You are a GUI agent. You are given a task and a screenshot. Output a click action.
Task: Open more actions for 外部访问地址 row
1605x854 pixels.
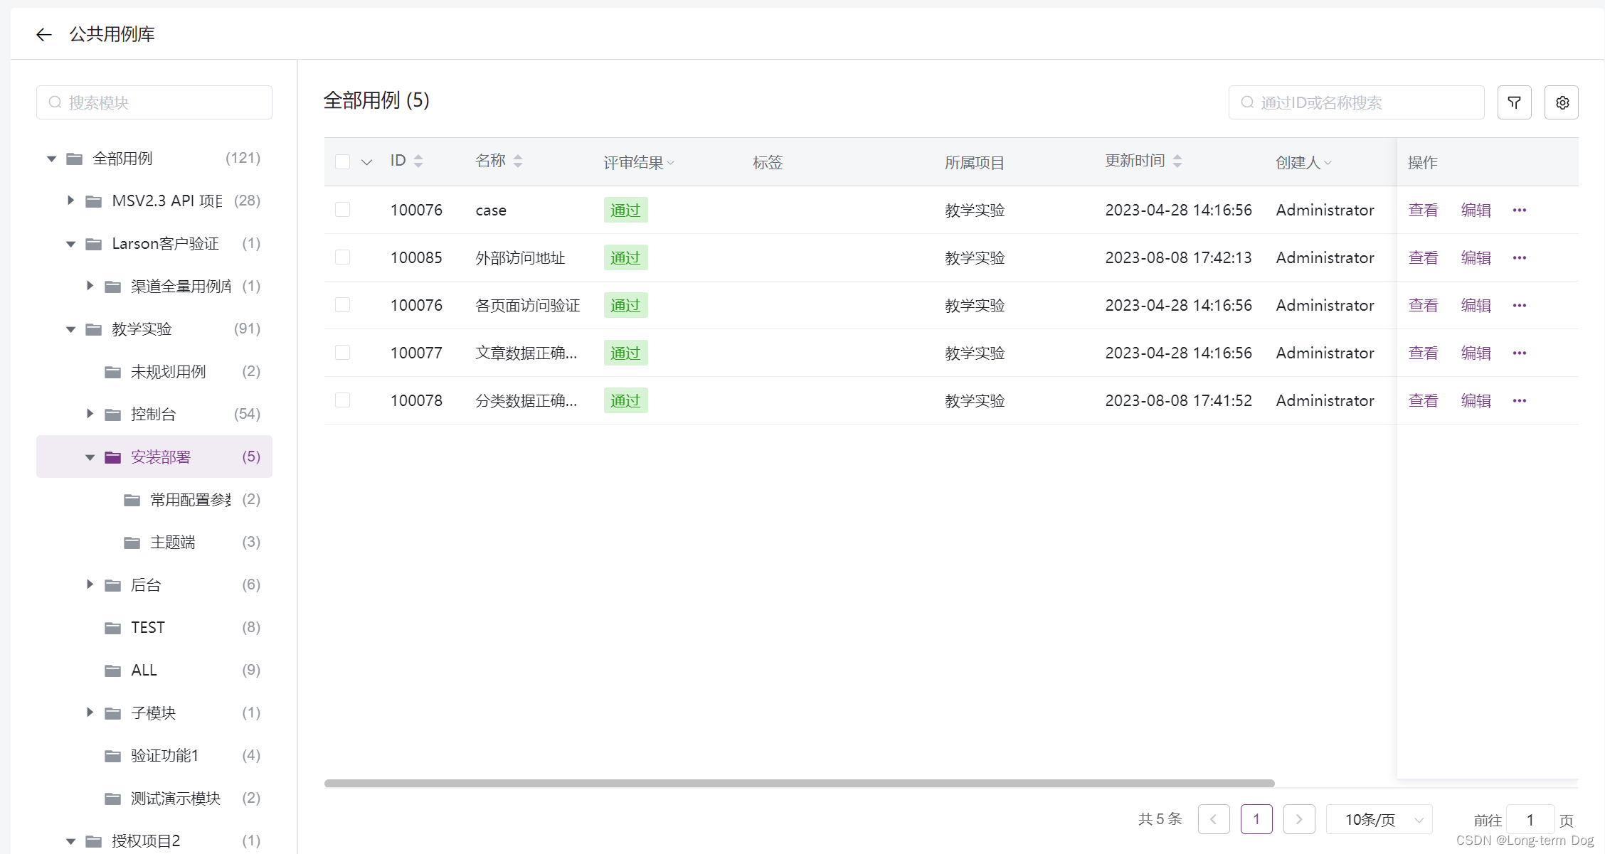(x=1520, y=257)
